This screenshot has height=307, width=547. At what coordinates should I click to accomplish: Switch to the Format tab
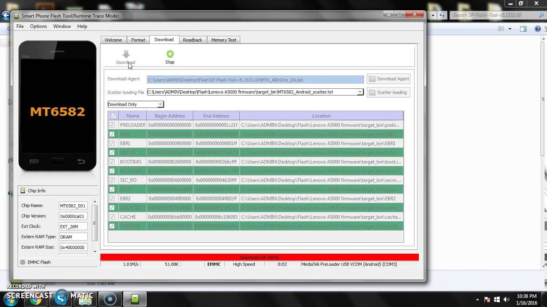click(x=138, y=40)
